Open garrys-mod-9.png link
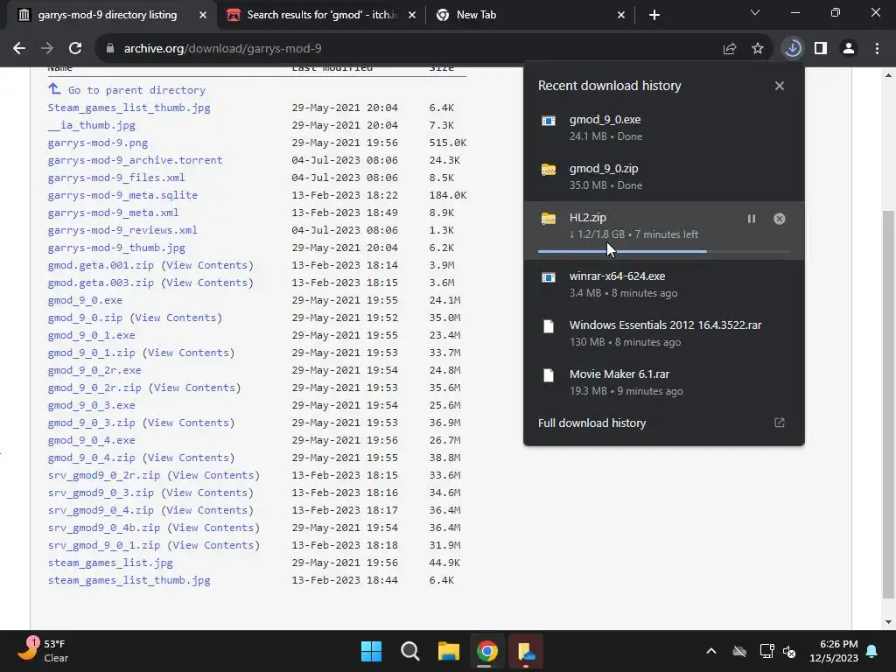 pyautogui.click(x=98, y=143)
